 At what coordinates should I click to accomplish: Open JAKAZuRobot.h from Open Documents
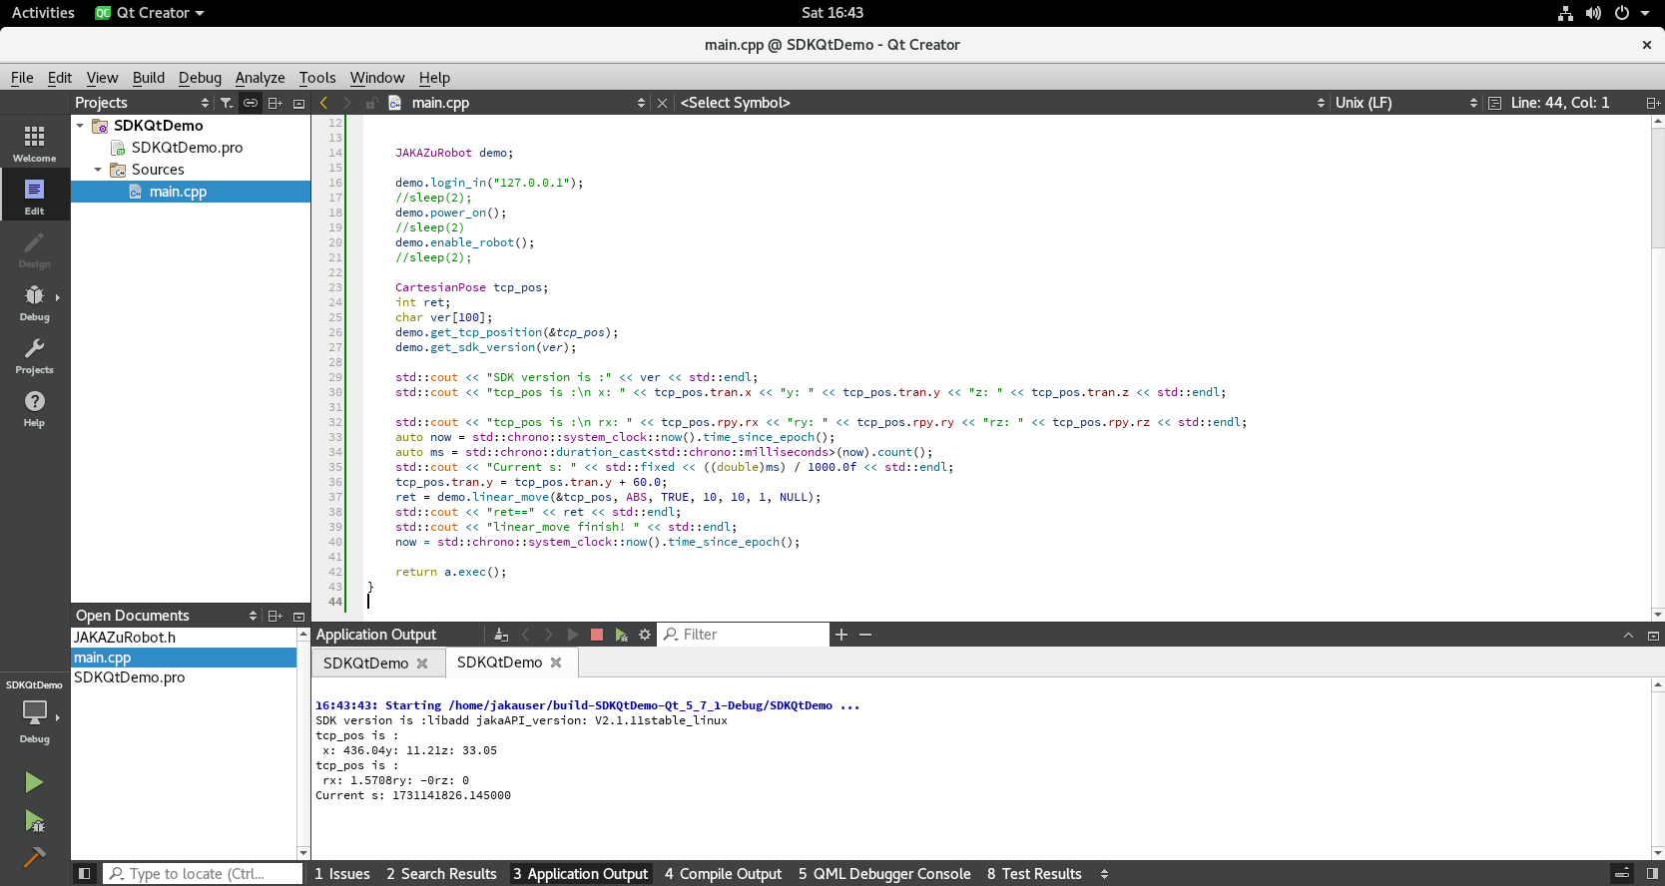[x=125, y=638]
